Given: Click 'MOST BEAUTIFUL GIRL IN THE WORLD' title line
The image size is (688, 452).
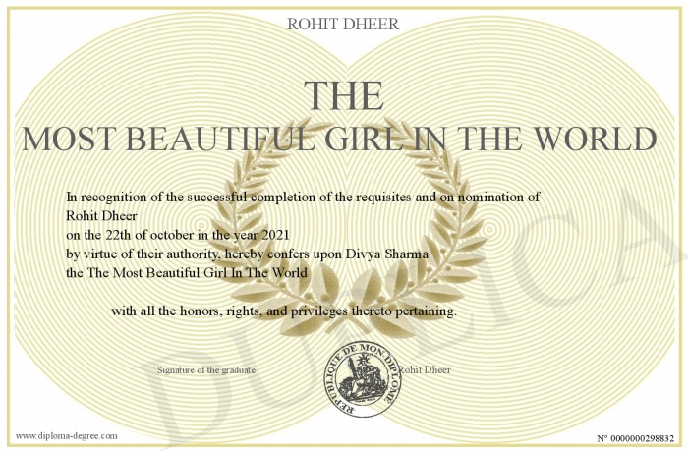Looking at the screenshot, I should (x=339, y=139).
